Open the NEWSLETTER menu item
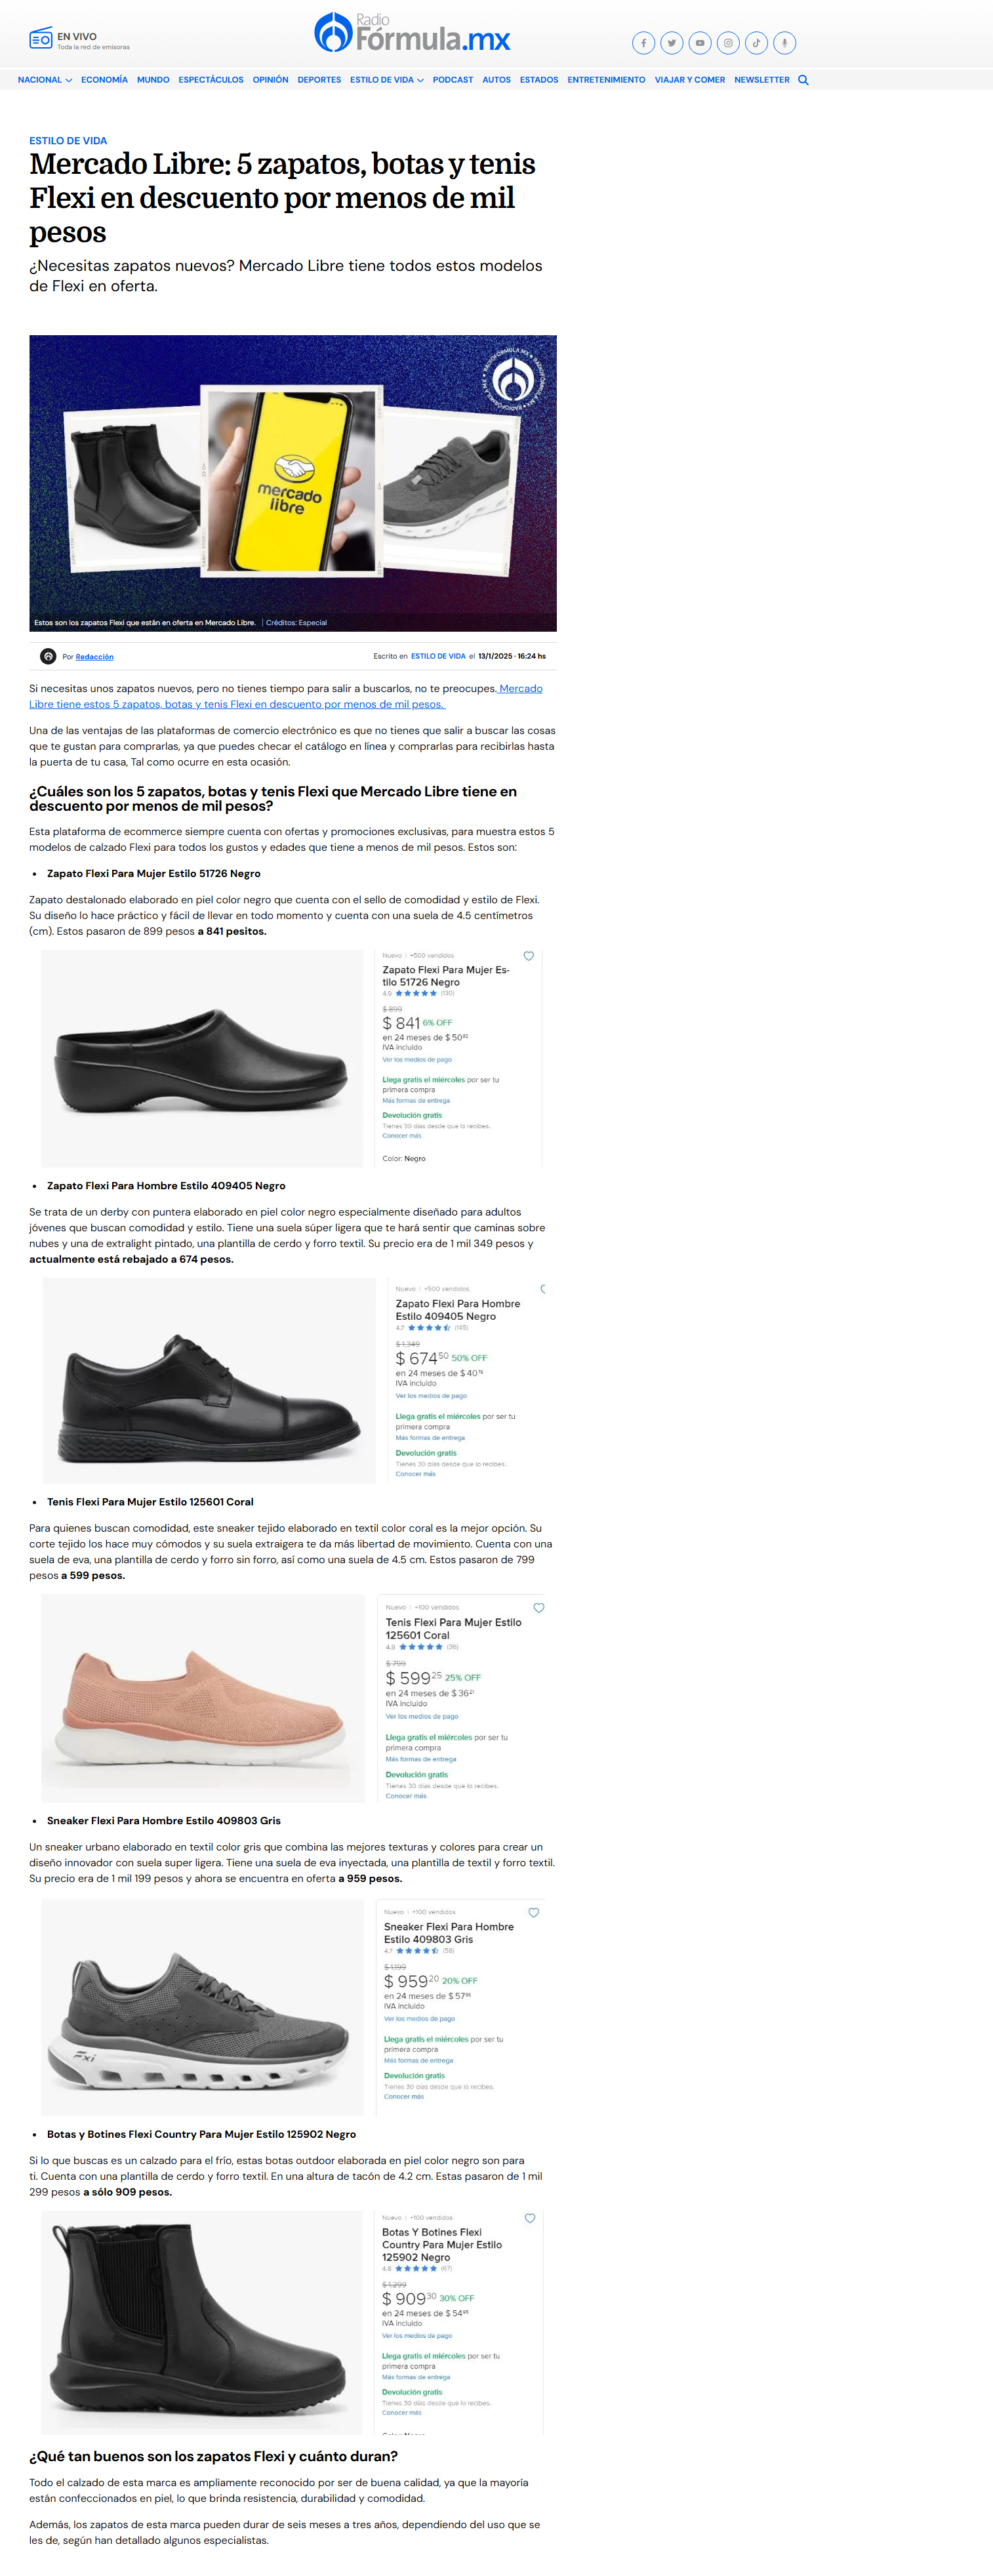The image size is (993, 2576). pos(762,80)
